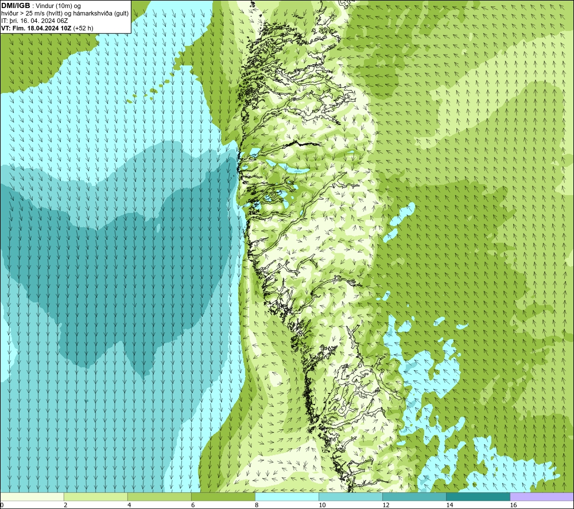Click the legend scale label '16'
The height and width of the screenshot is (509, 574).
coord(513,505)
